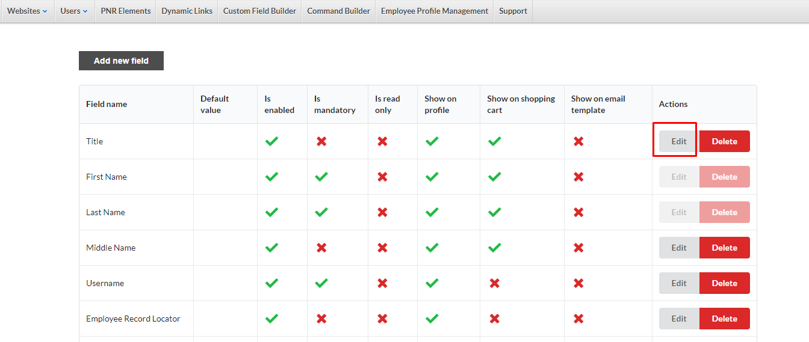Click Employee Record Locator Is mandatory cross
Viewport: 809px width, 342px height.
tap(321, 319)
